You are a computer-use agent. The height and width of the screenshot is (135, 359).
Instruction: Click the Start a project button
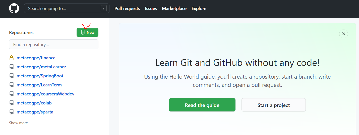click(274, 105)
